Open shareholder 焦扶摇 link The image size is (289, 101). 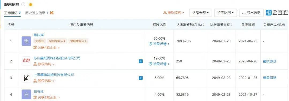tap(39, 35)
